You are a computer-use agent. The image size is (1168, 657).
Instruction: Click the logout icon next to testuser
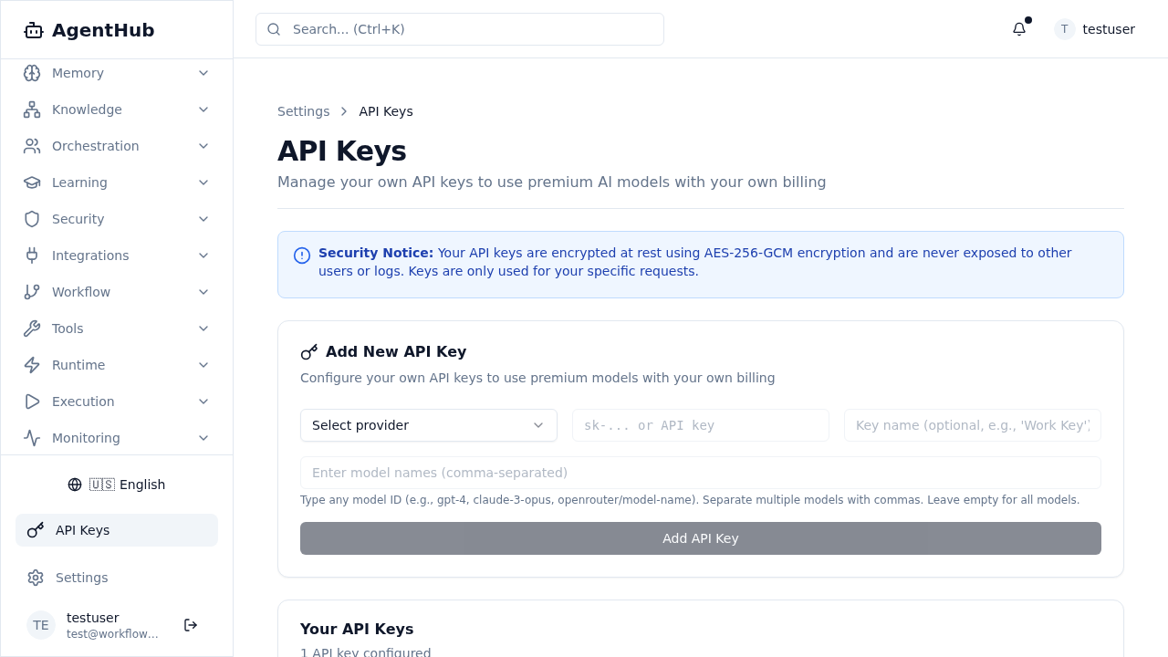(x=191, y=625)
